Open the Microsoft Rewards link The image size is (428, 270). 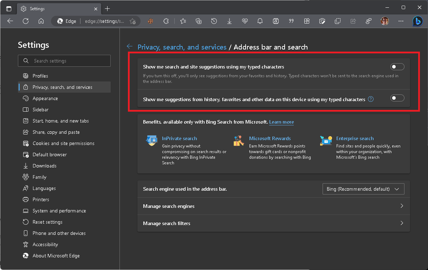tap(270, 138)
